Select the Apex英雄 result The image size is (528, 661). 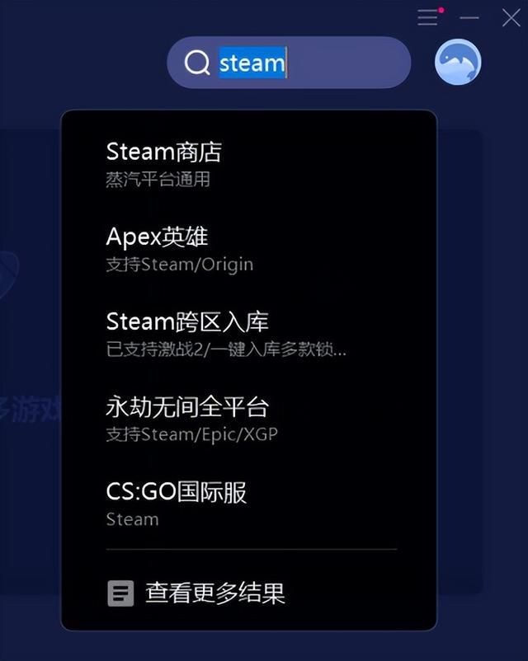249,249
